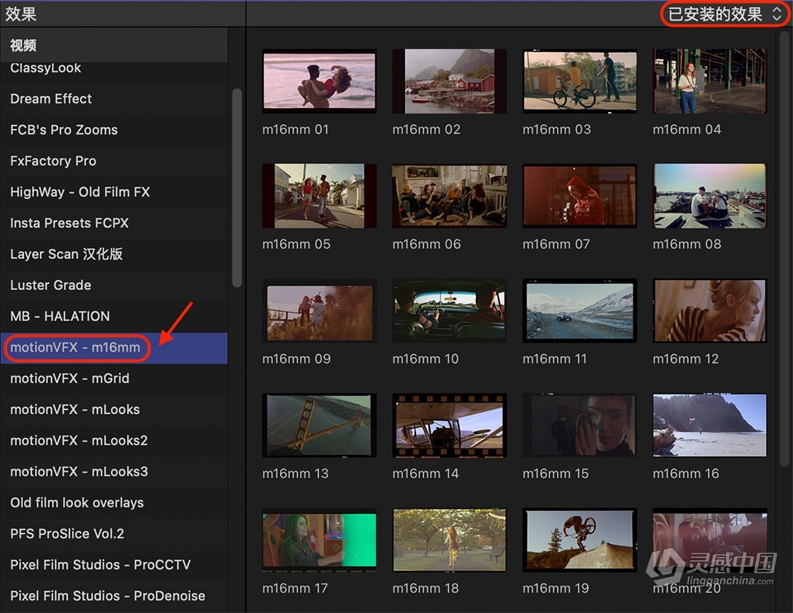Click the m16mm 10 effect thumbnail

tap(449, 311)
